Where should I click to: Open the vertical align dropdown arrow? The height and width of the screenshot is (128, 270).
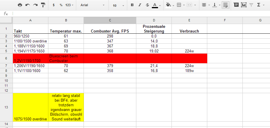220,5
